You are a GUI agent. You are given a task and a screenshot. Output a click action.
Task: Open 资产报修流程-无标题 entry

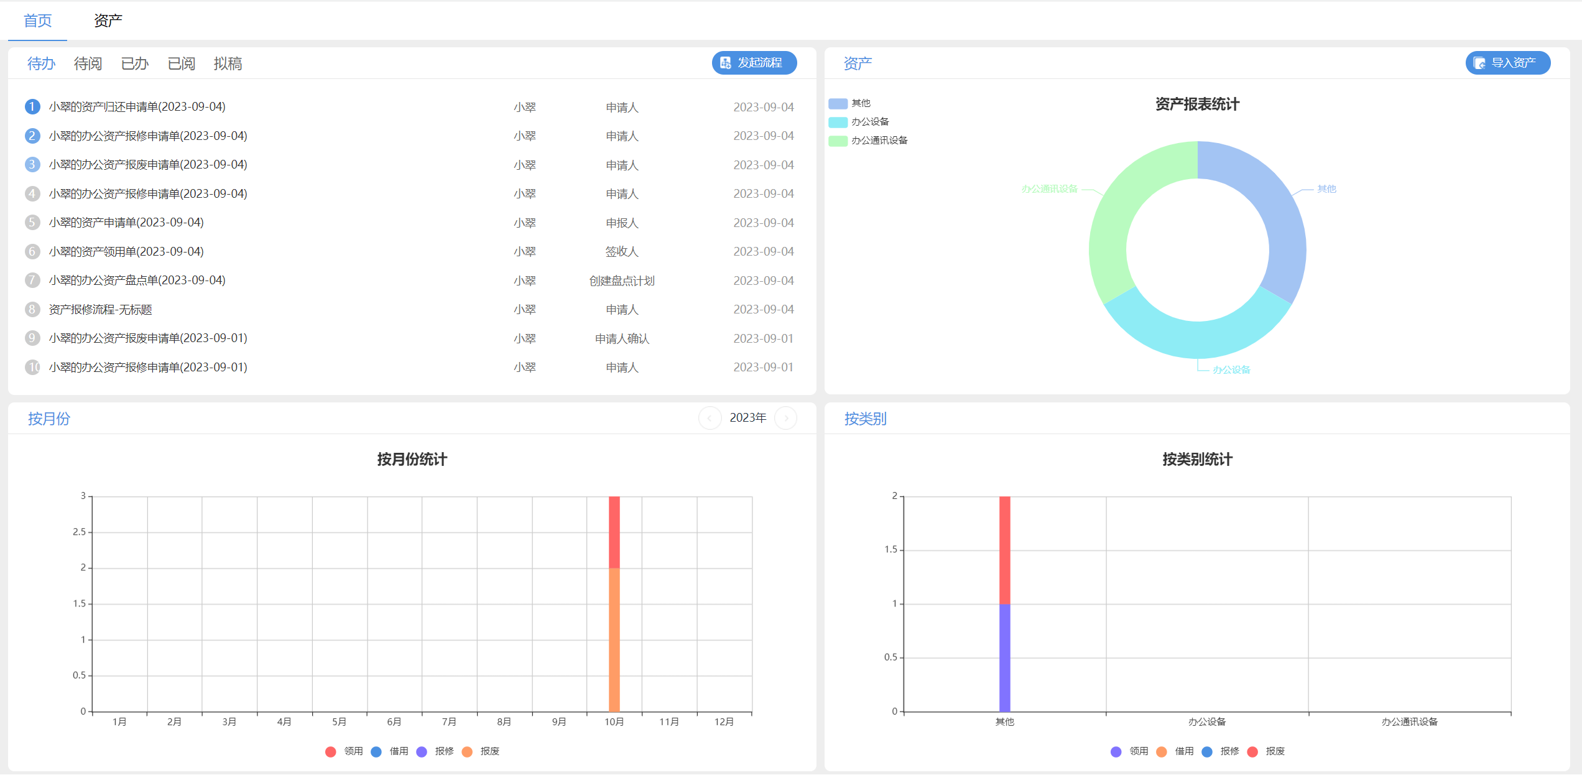[x=101, y=310]
